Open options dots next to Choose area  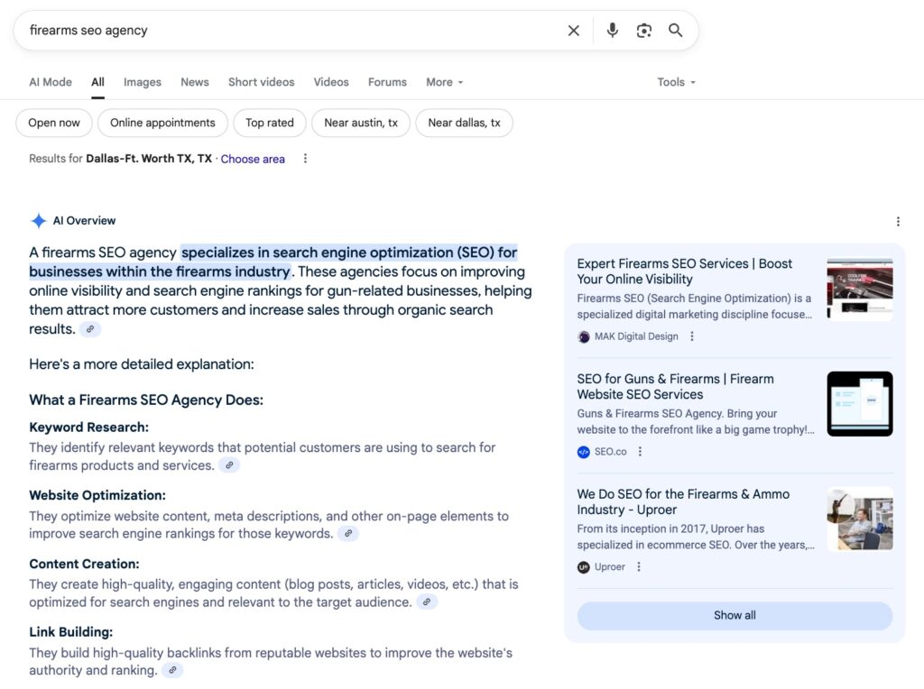(x=305, y=159)
